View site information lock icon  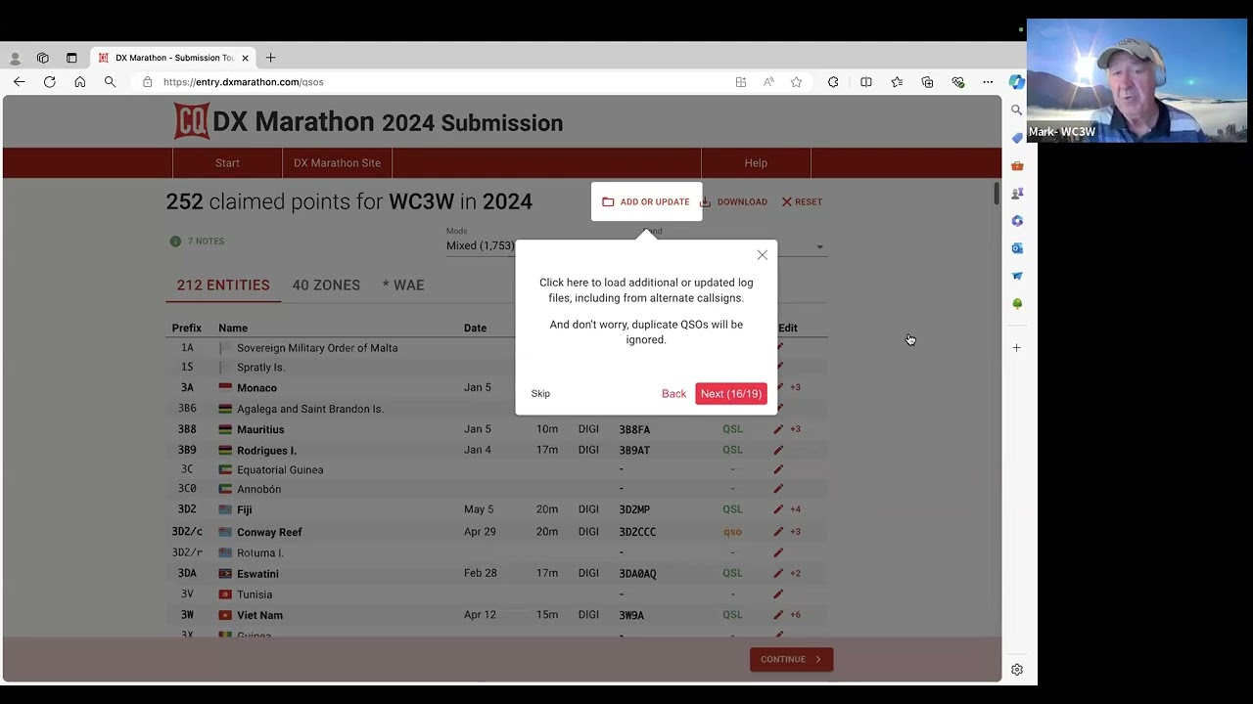click(148, 82)
